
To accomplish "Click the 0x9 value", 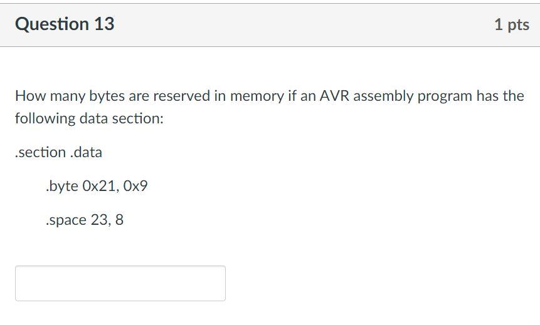I will (135, 186).
